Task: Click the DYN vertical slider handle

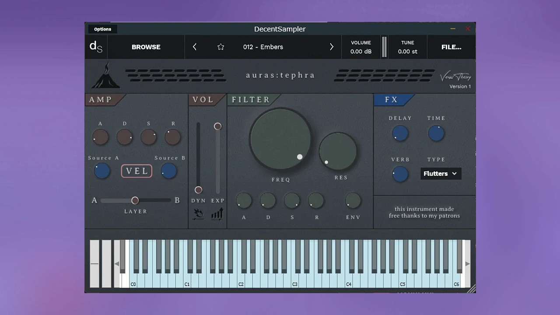Action: coord(198,190)
